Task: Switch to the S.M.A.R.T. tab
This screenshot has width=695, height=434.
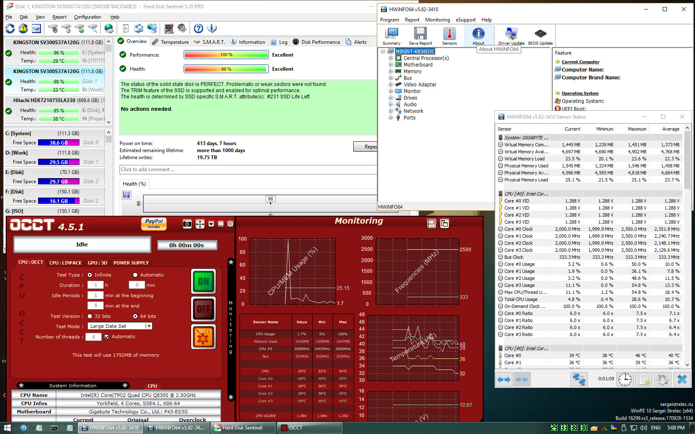Action: [x=209, y=42]
